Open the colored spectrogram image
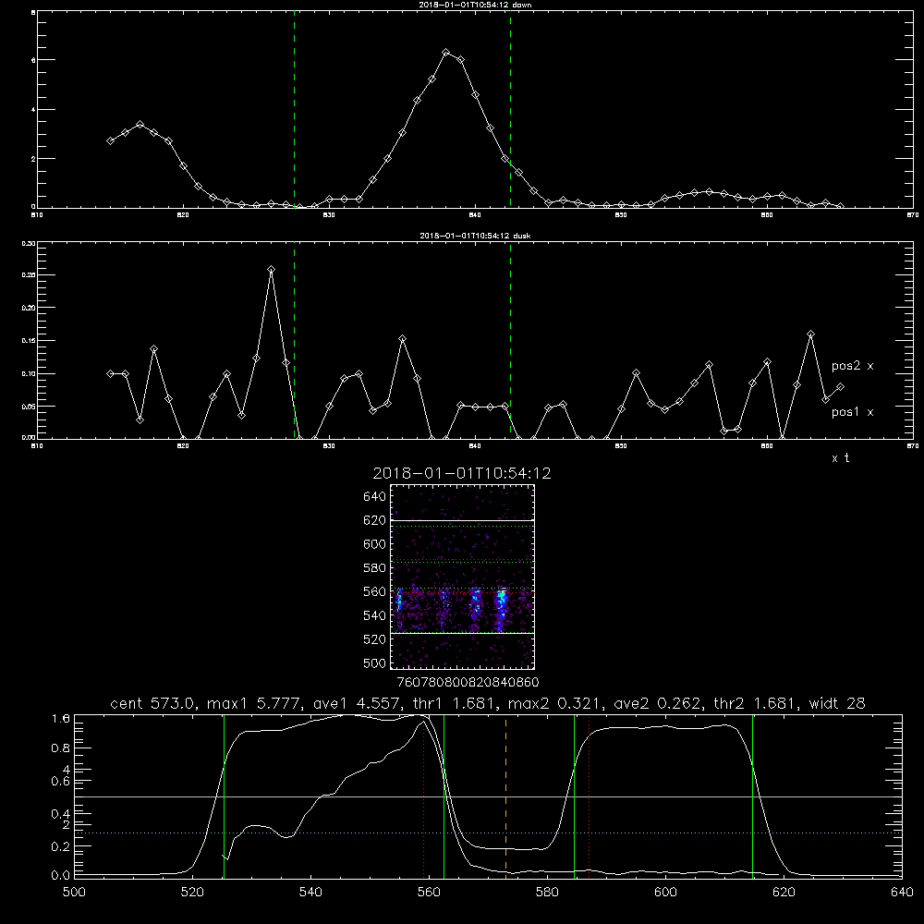Screen dimensions: 924x924 pos(462,577)
